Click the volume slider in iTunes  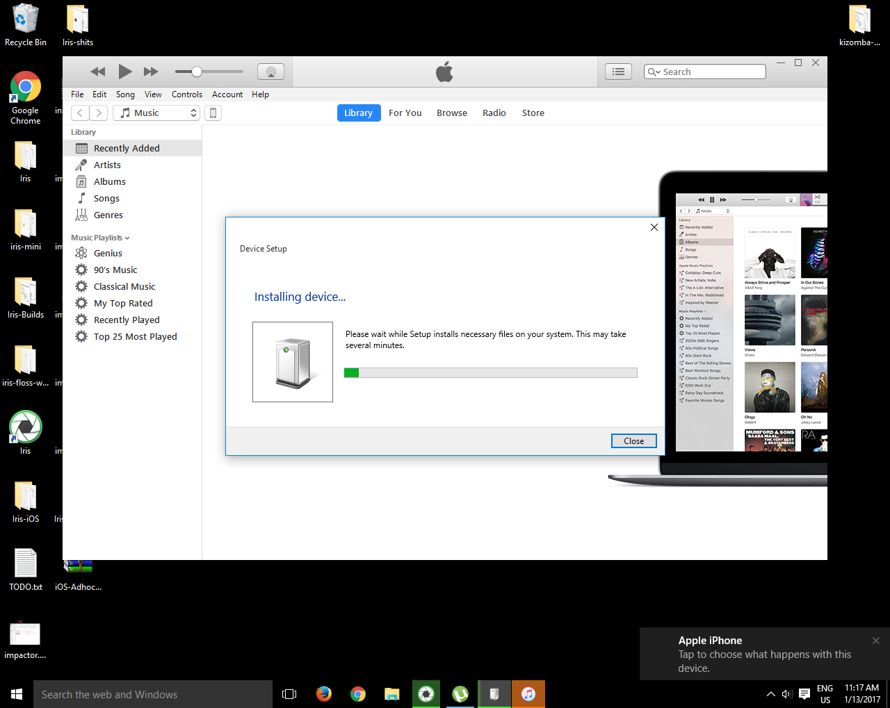pos(209,72)
